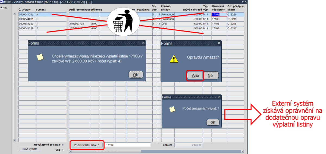Select payment number 0000544231 cell
326x154 pixels.
[27, 19]
